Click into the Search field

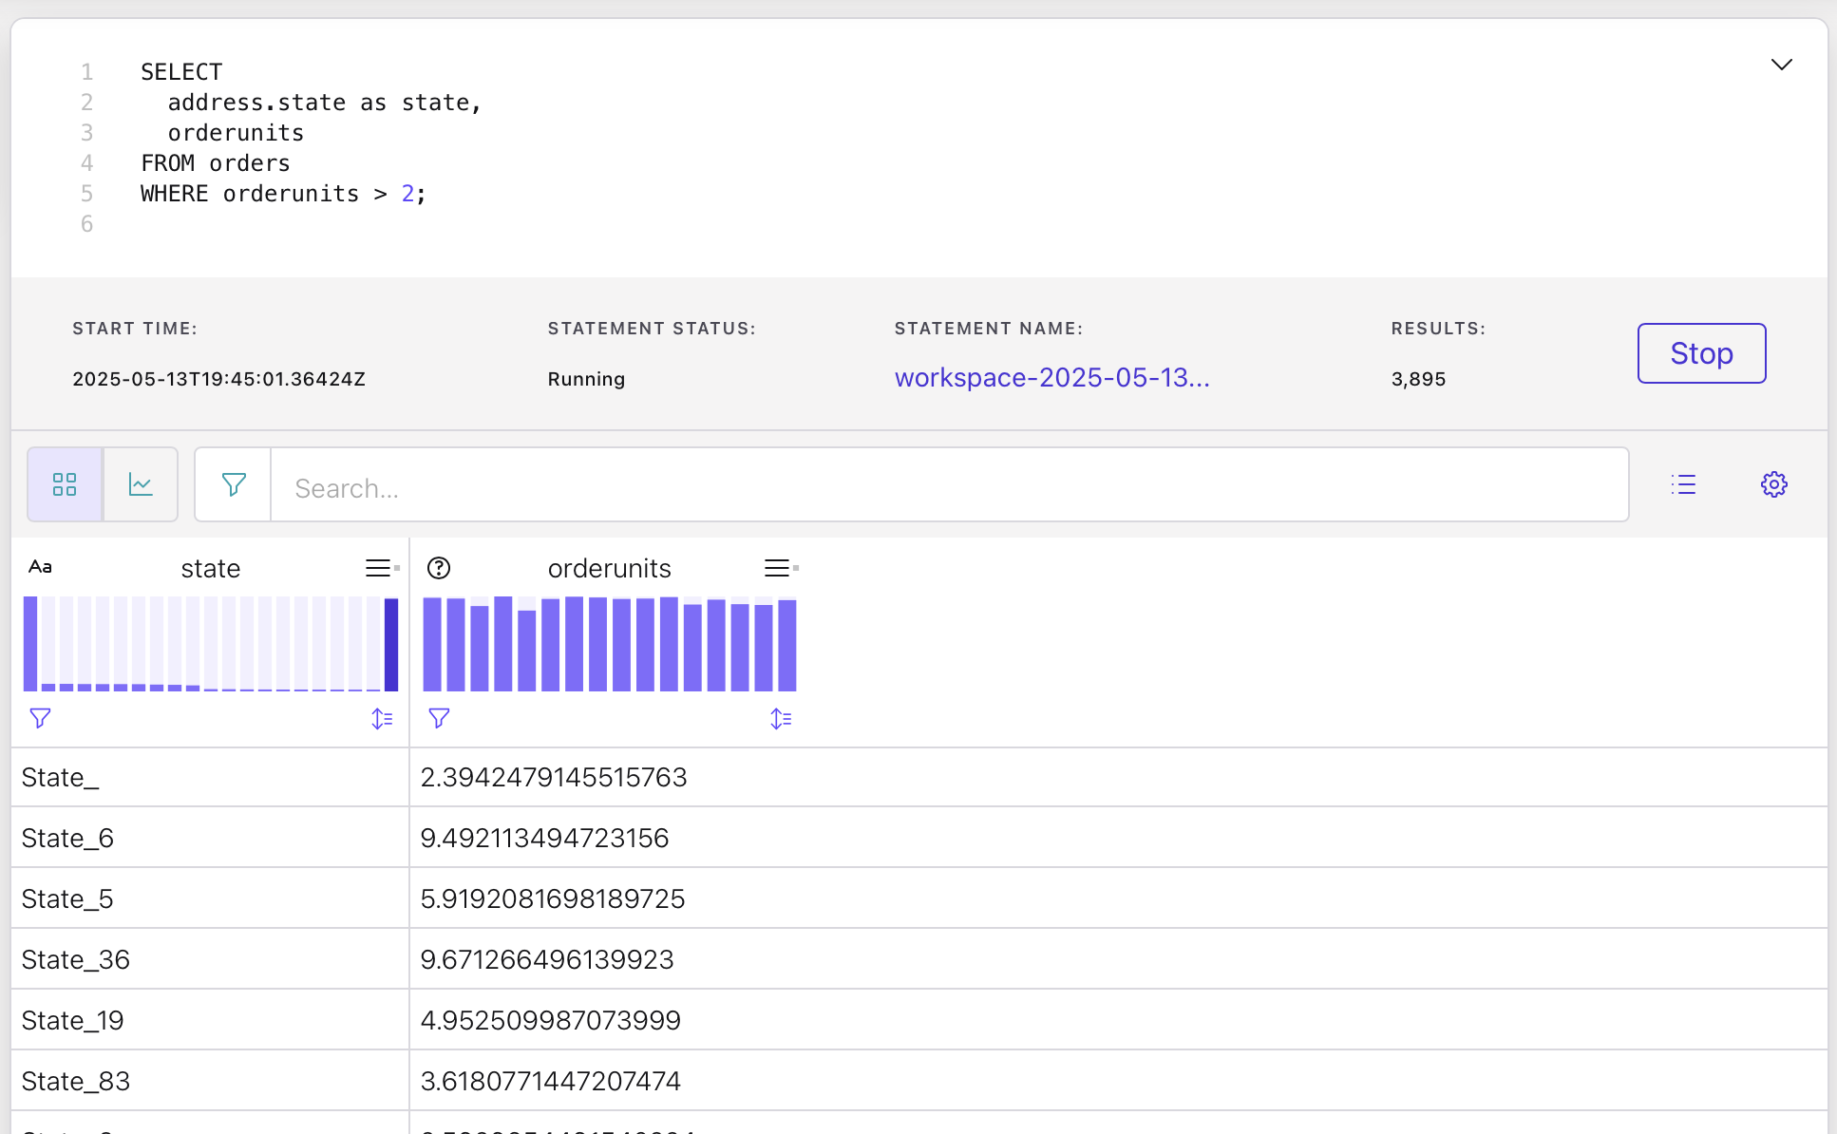coord(950,487)
